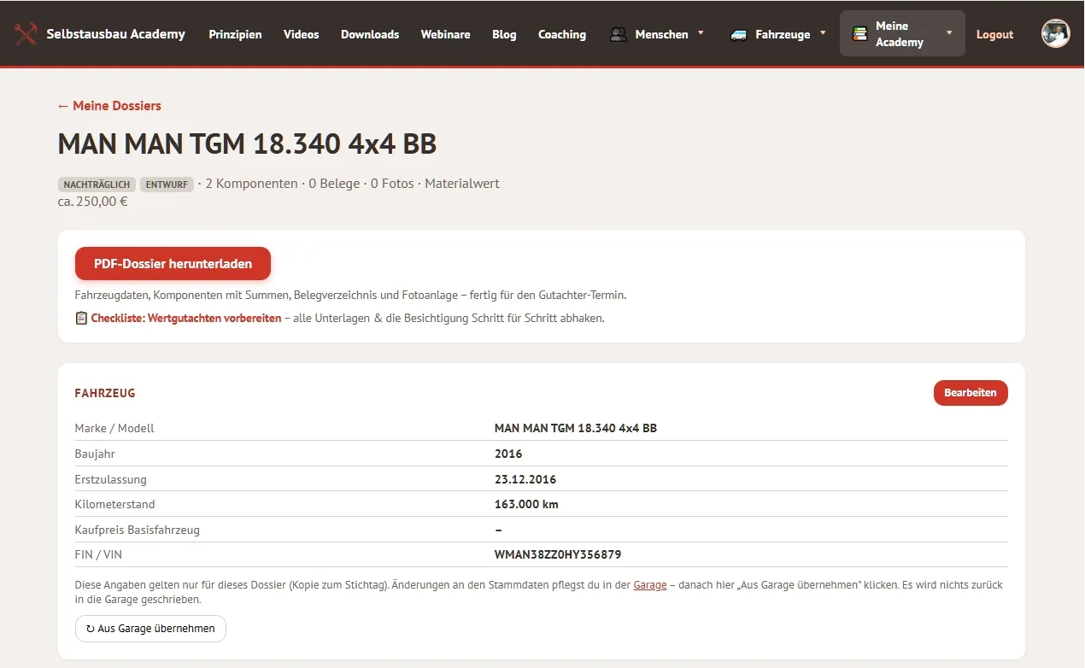Click the Meine Academy books icon

[859, 34]
